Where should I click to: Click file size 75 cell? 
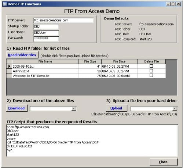point(90,76)
